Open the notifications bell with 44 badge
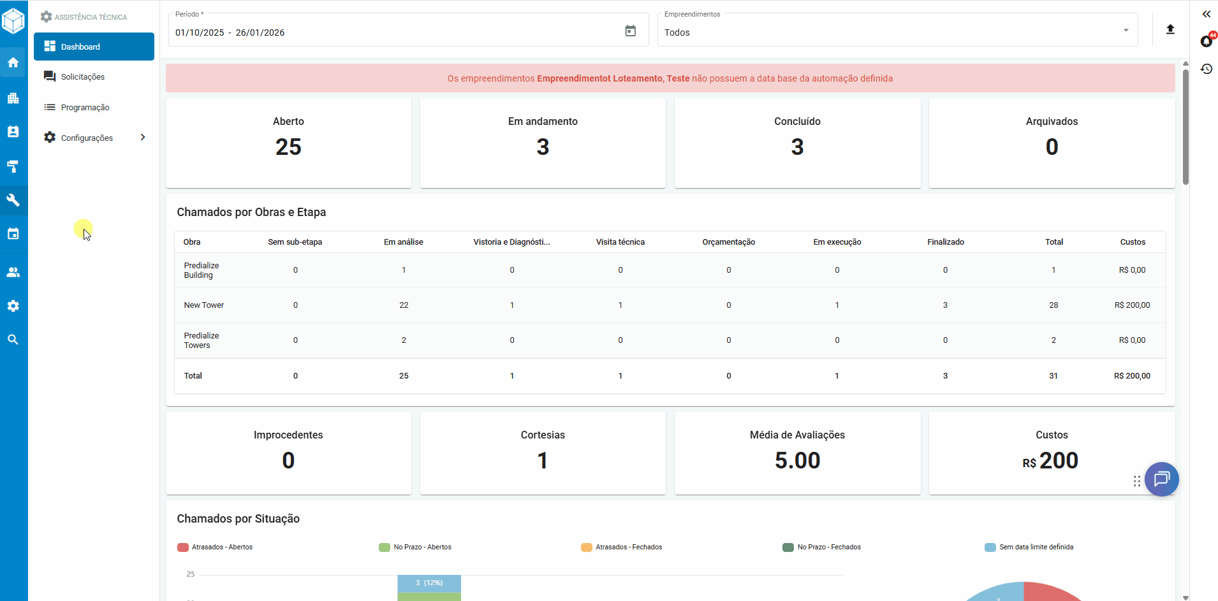The image size is (1218, 601). (1206, 41)
